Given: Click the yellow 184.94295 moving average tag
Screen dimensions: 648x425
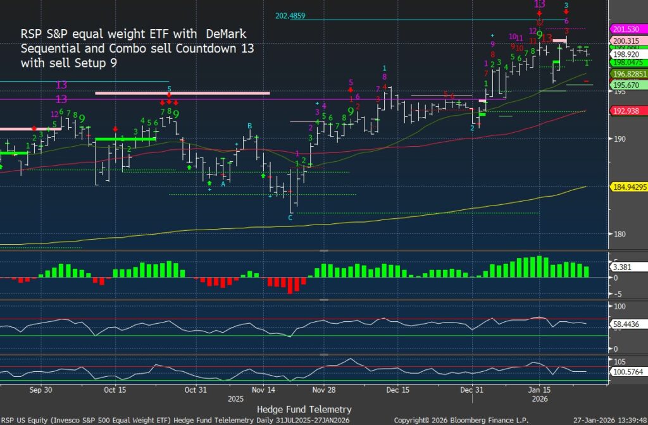Looking at the screenshot, I should tap(627, 187).
